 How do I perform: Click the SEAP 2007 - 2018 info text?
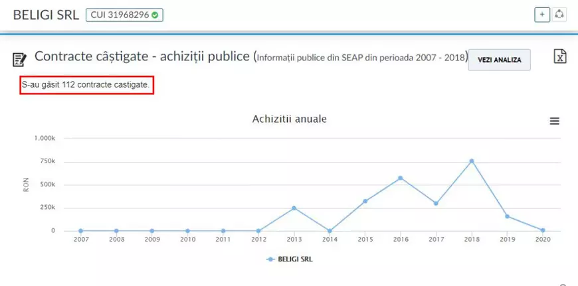pyautogui.click(x=362, y=58)
